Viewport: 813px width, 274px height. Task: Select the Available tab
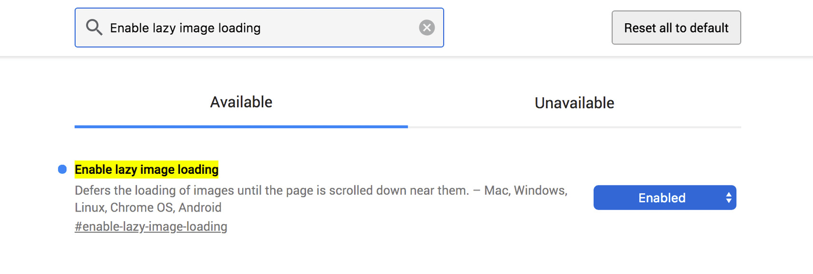pyautogui.click(x=241, y=103)
